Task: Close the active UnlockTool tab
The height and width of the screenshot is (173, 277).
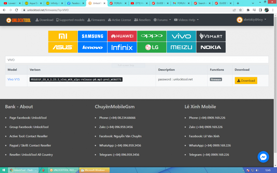Action: (105, 3)
